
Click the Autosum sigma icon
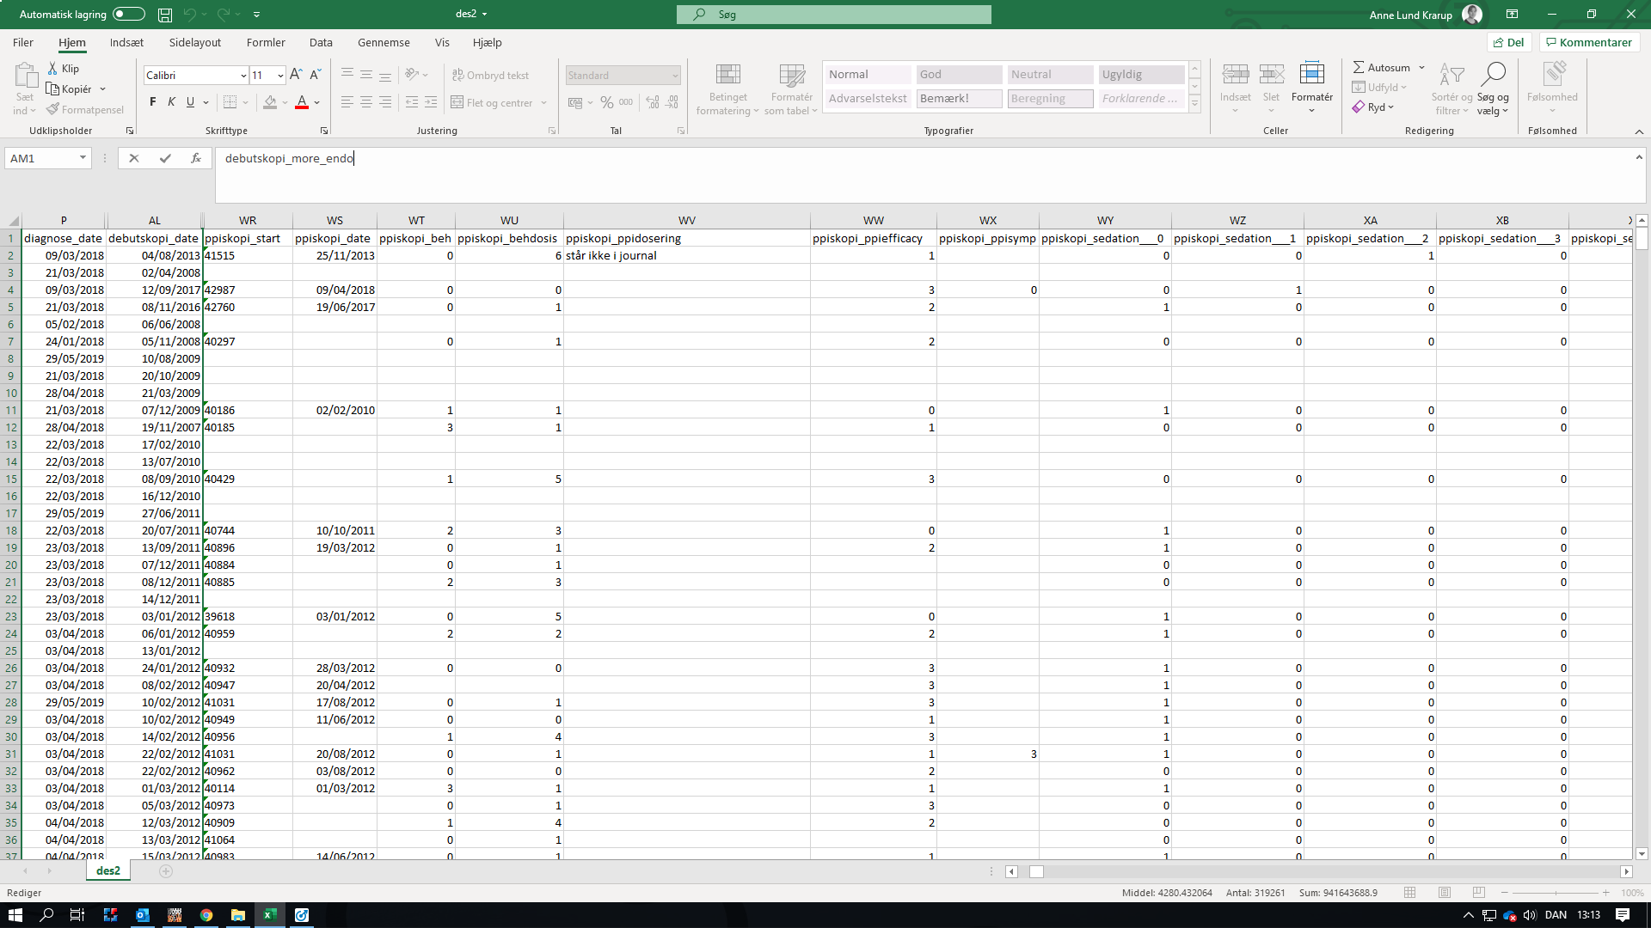click(1359, 67)
